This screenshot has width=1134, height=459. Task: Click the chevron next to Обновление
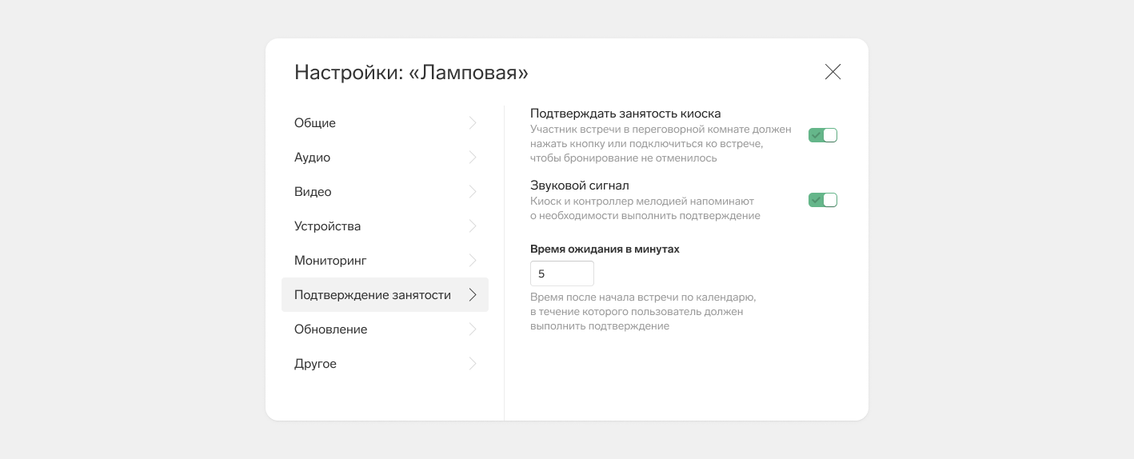click(x=473, y=329)
